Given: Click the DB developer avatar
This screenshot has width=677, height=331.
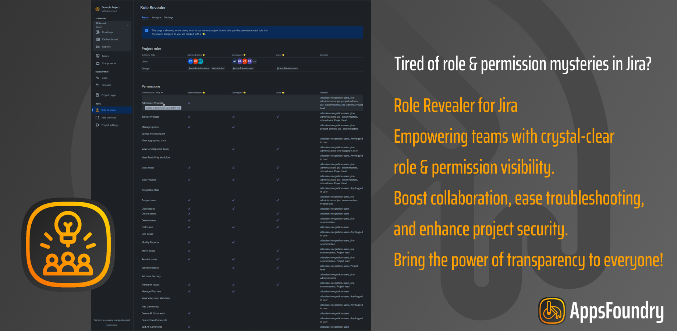Looking at the screenshot, I should point(250,61).
